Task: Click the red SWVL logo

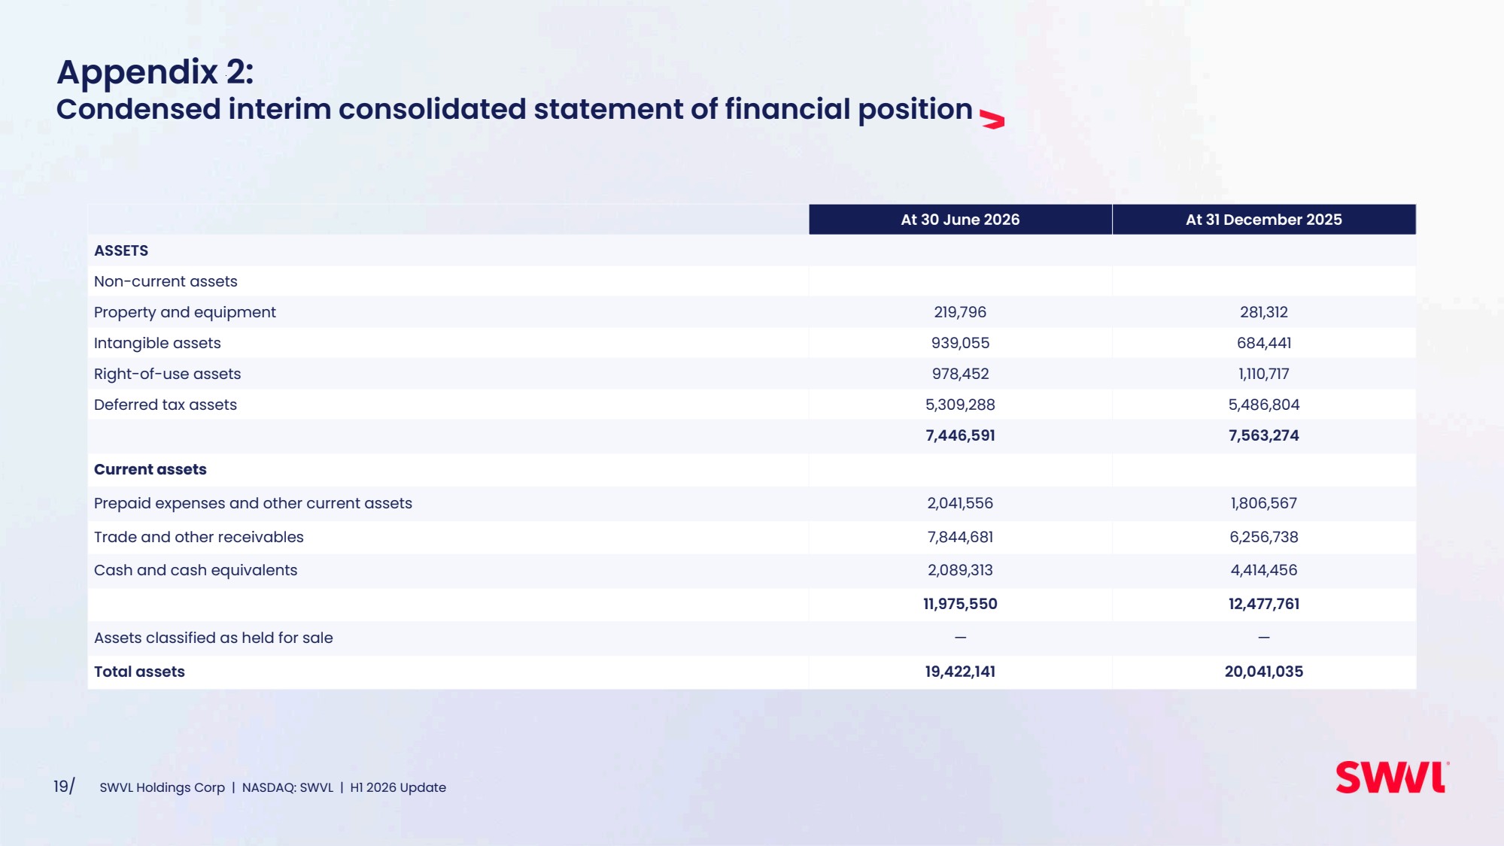Action: click(x=1392, y=778)
